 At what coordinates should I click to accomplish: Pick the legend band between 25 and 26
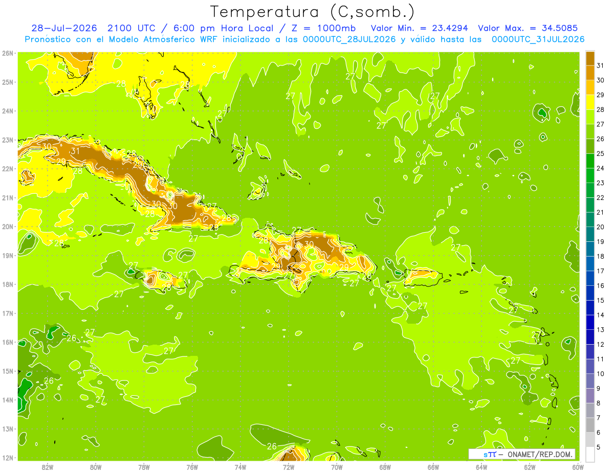590,146
